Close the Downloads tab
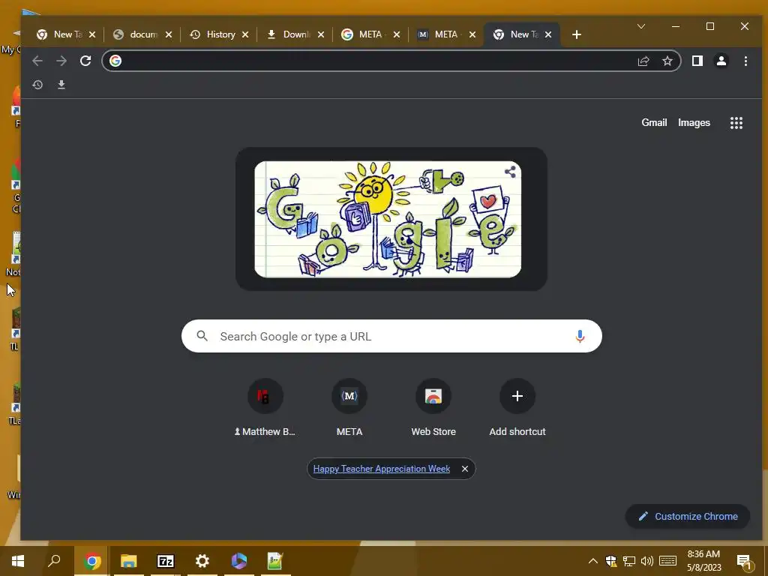768x576 pixels. point(321,34)
